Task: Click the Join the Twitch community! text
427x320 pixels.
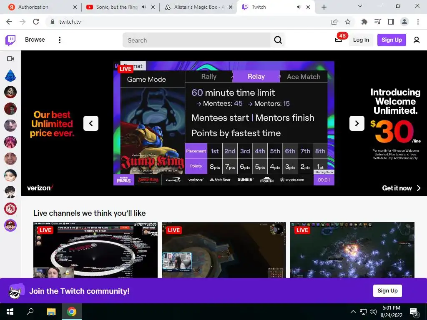Action: (x=79, y=291)
